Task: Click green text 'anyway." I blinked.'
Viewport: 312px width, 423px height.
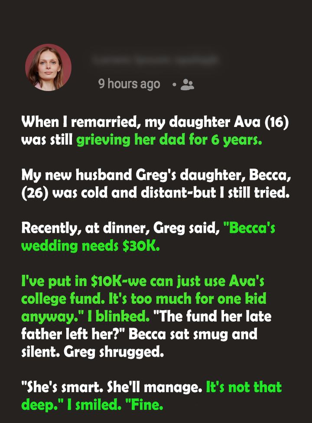Action: 85,317
